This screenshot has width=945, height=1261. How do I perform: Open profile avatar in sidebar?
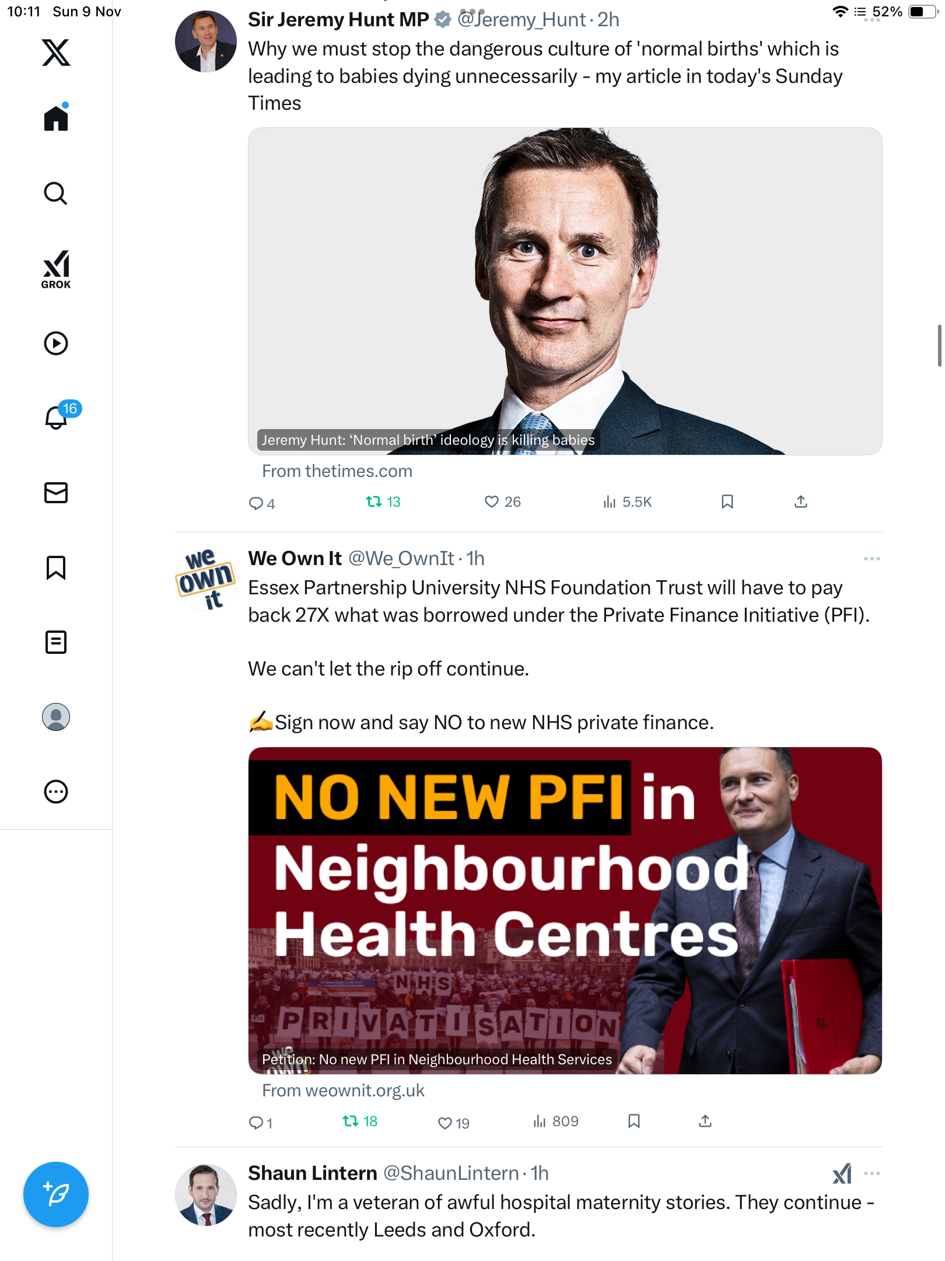pyautogui.click(x=56, y=717)
